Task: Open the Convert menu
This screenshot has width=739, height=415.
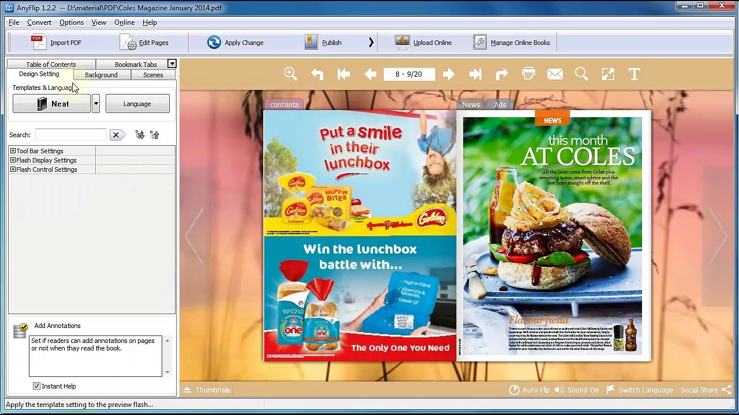Action: (39, 22)
